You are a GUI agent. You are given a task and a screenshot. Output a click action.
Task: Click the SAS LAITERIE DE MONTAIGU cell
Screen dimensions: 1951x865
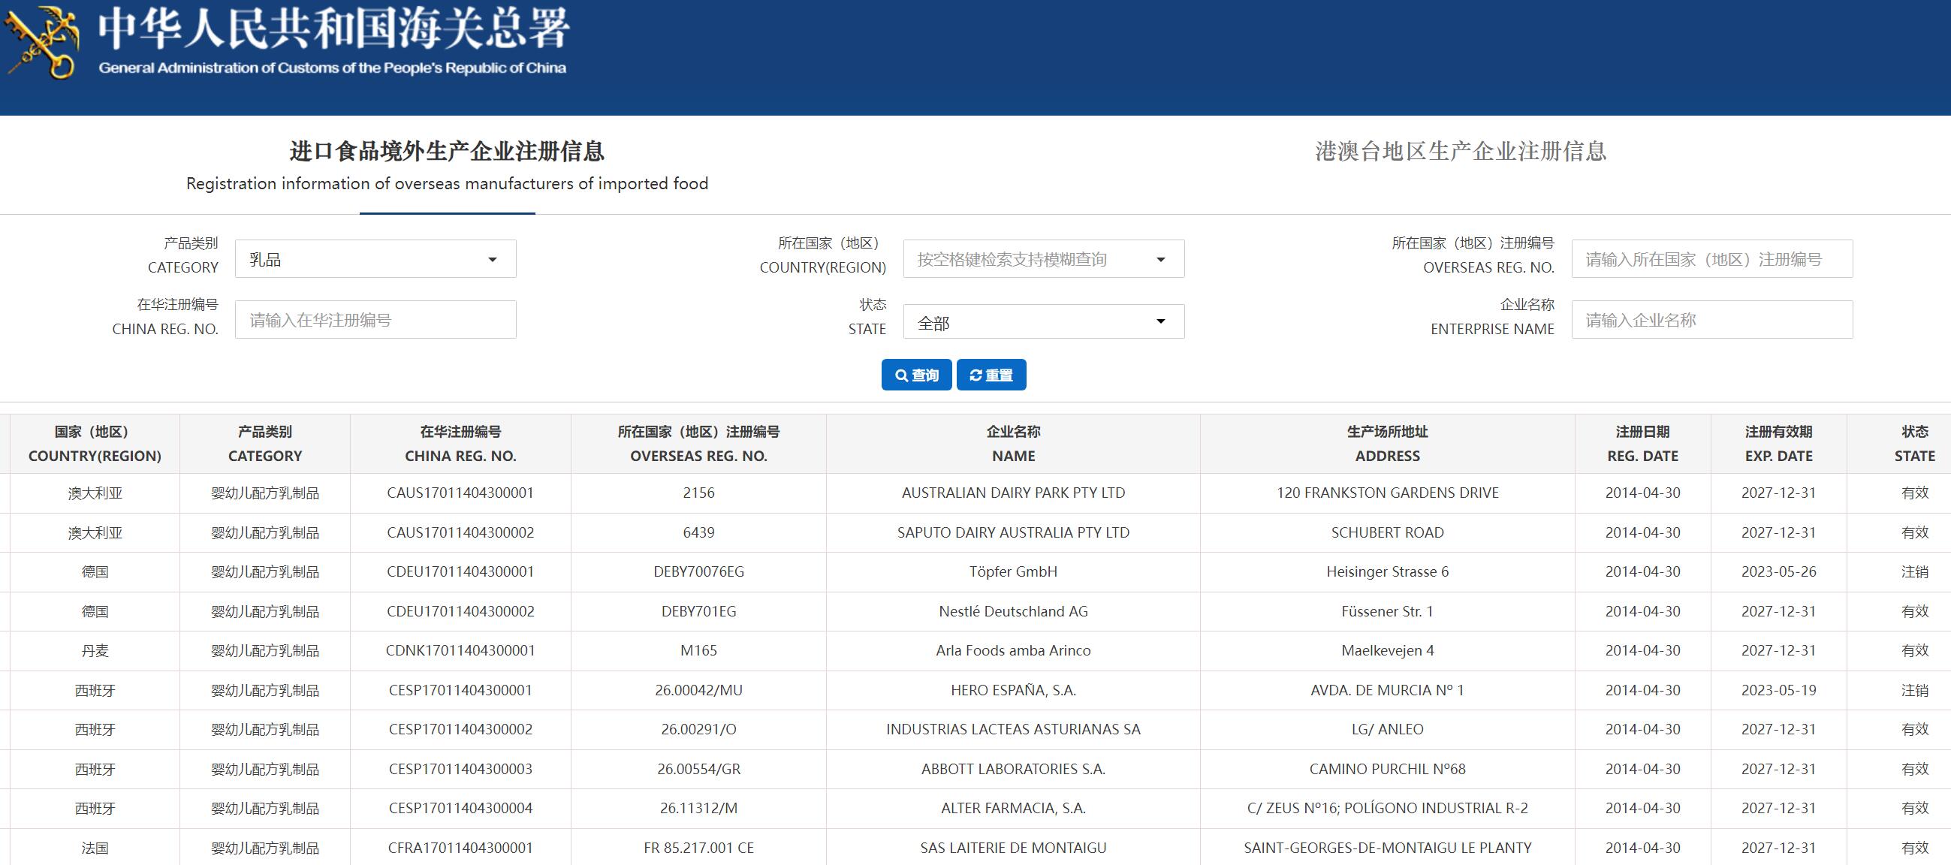1013,848
